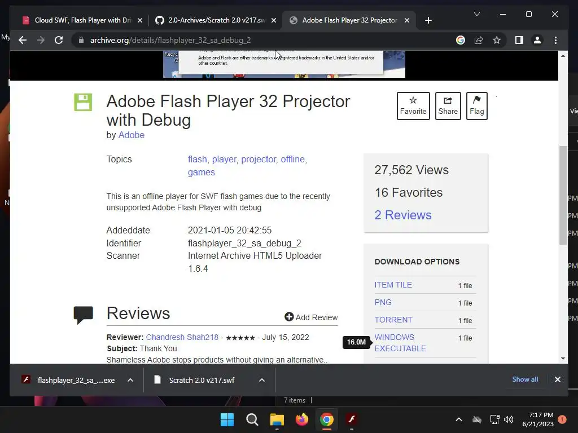
Task: Download TORRENT file option
Action: [x=393, y=320]
